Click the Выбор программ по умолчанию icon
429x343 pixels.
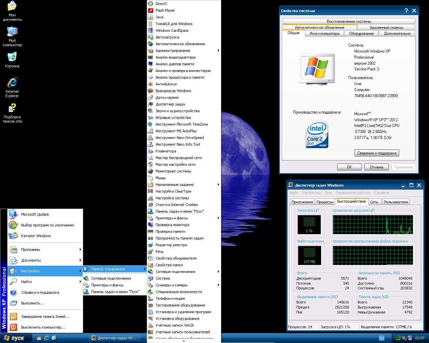13,225
